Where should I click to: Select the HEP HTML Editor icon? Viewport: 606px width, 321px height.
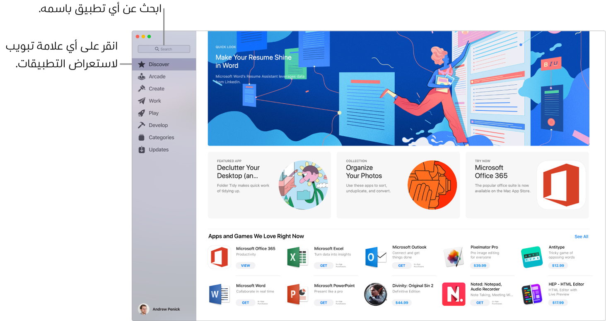click(x=531, y=294)
